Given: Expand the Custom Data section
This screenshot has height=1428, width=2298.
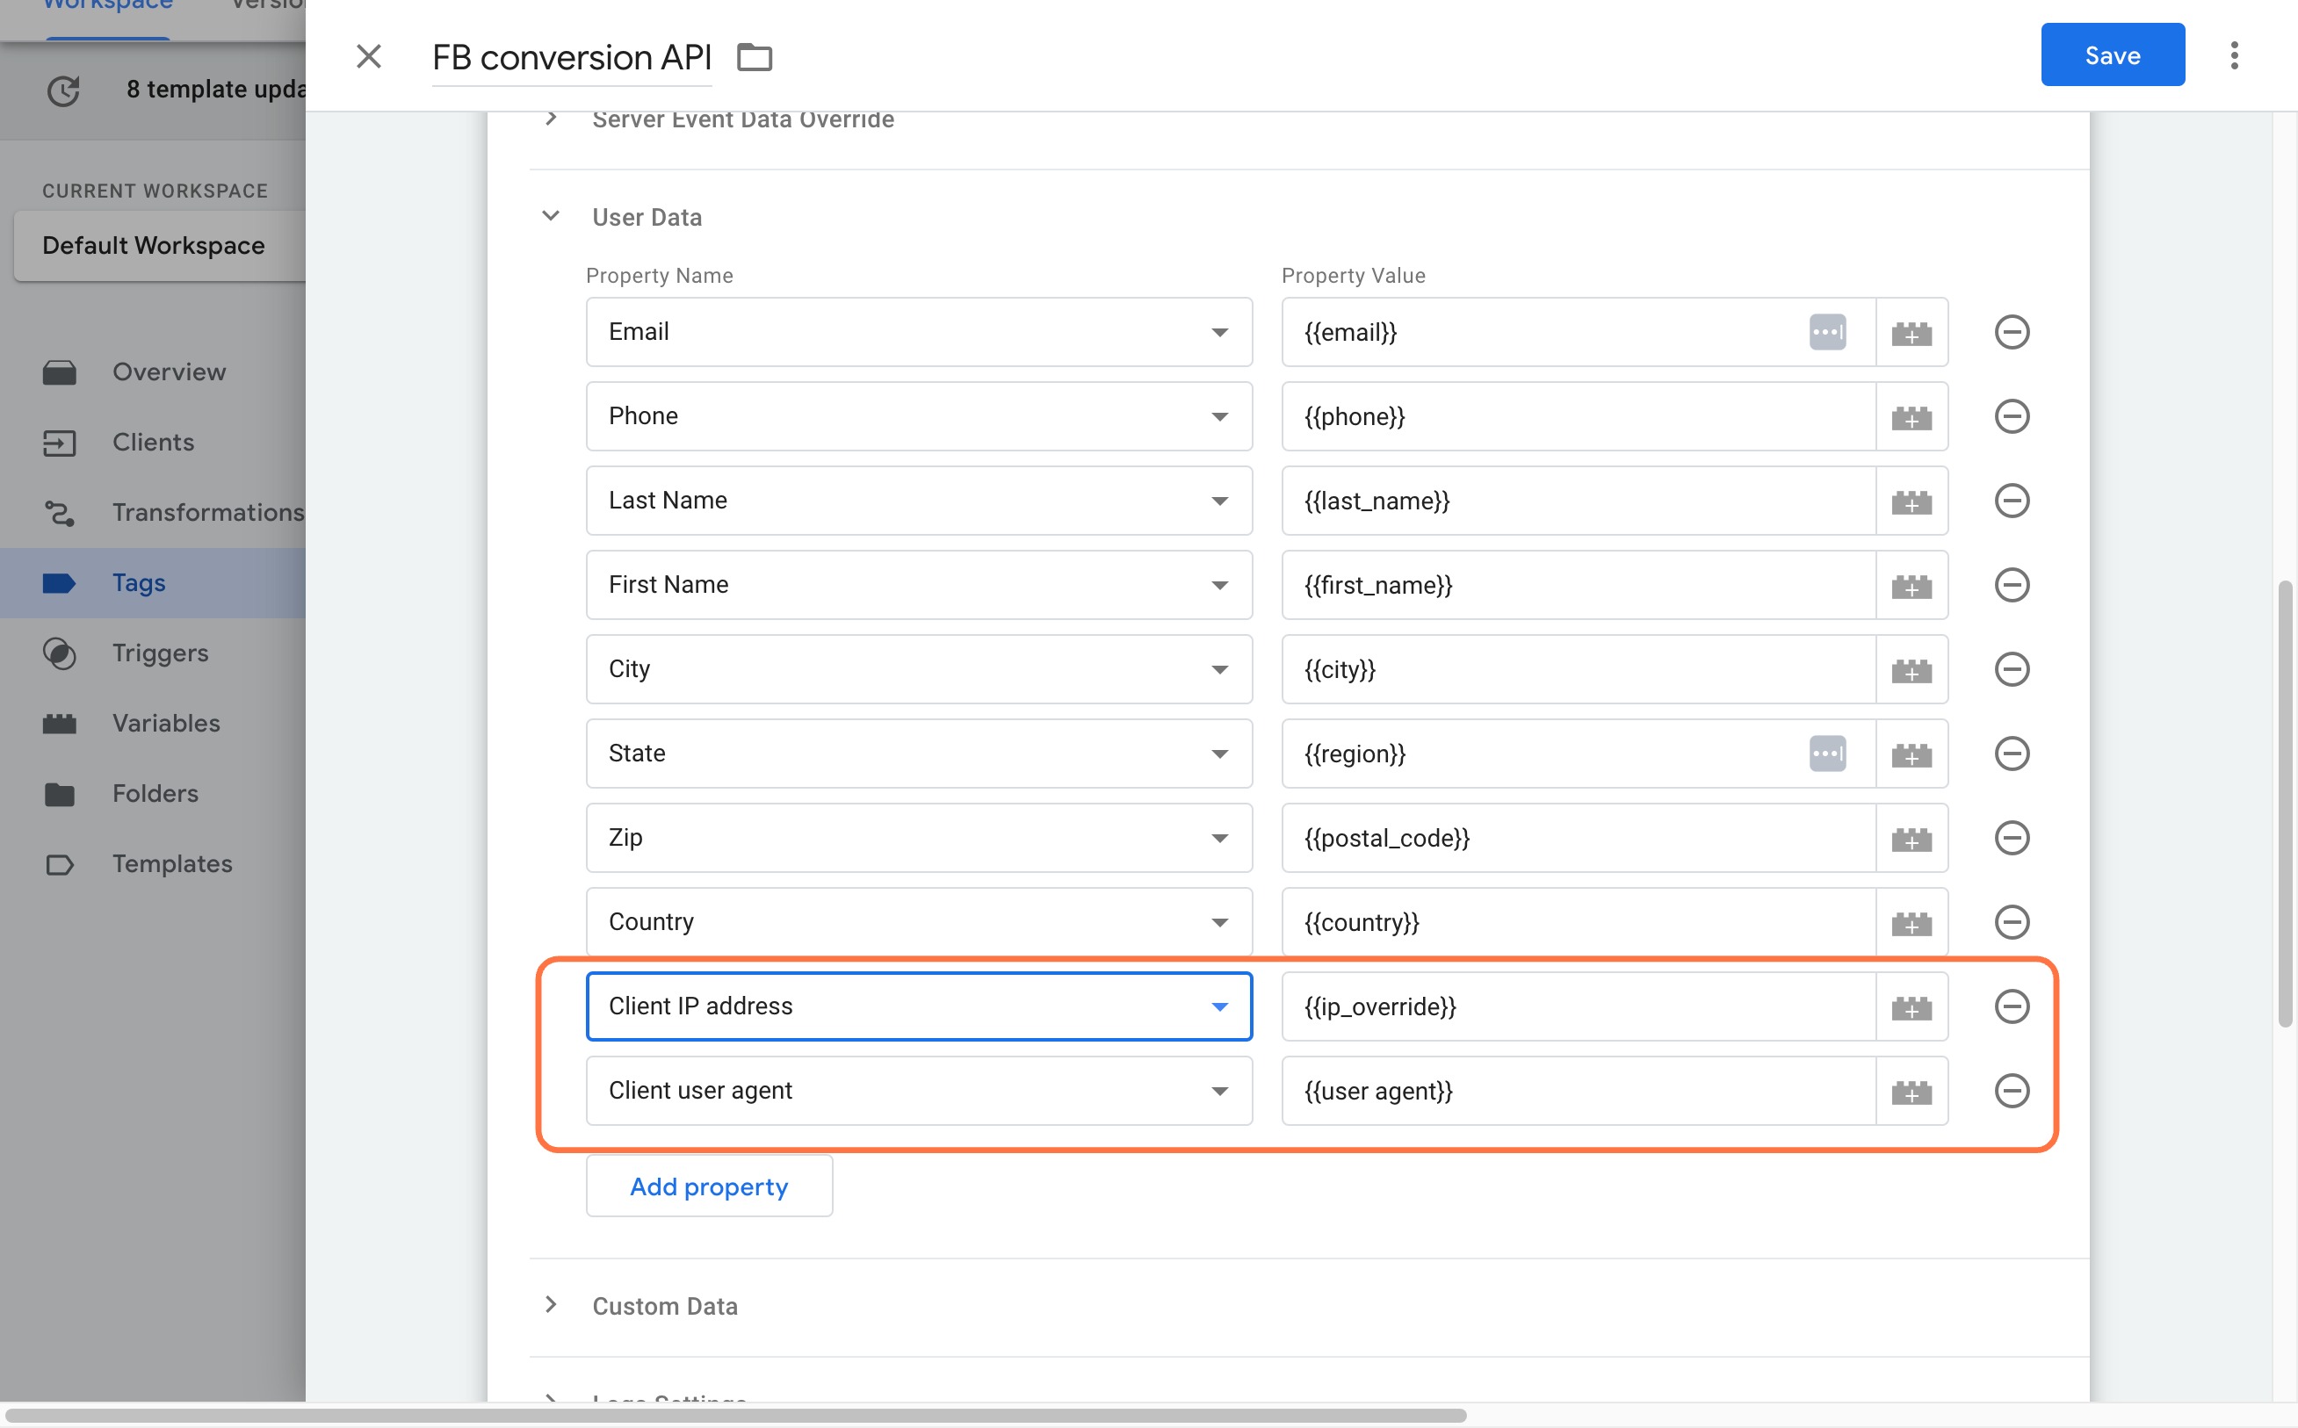Looking at the screenshot, I should point(551,1305).
